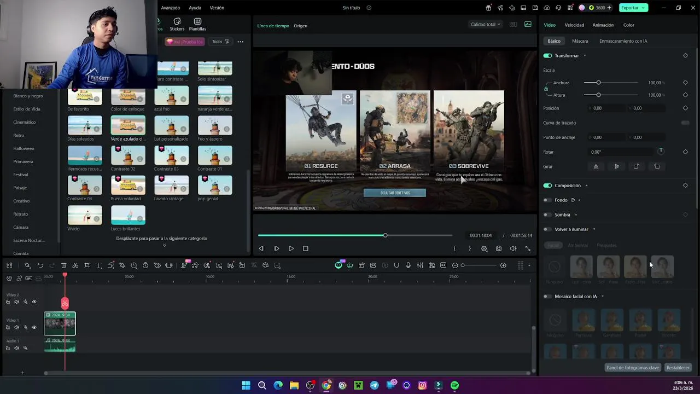Open the audio mixer from timeline toolbar
This screenshot has width=700, height=394.
point(420,265)
